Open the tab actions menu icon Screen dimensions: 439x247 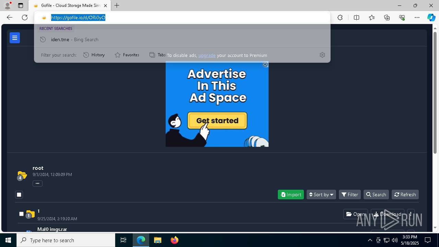(x=21, y=5)
